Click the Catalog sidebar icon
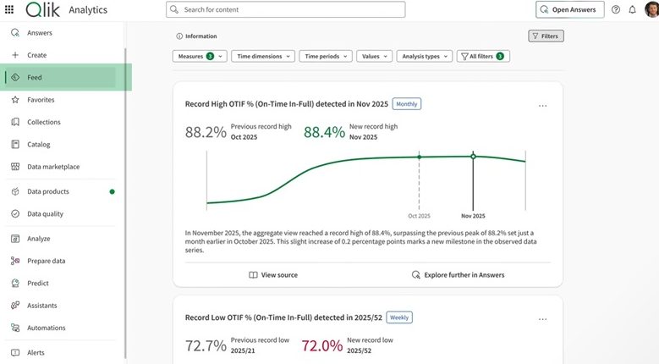This screenshot has height=364, width=659. click(15, 144)
